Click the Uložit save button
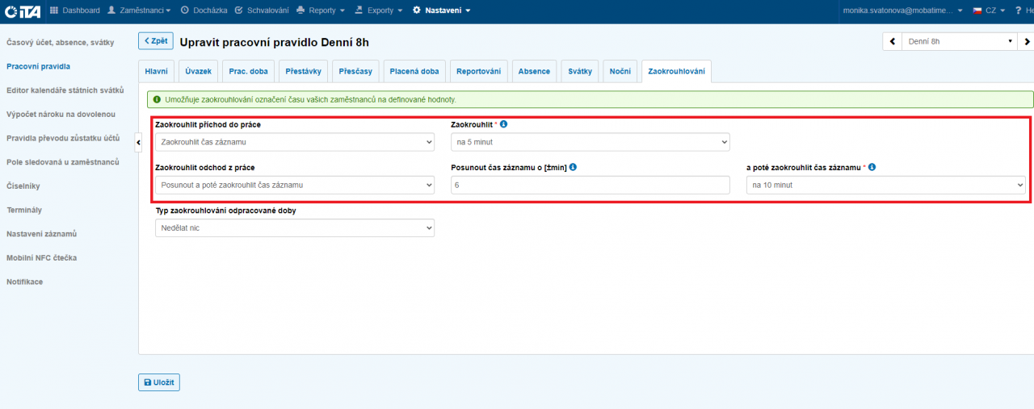Viewport: 1034px width, 409px height. (159, 382)
